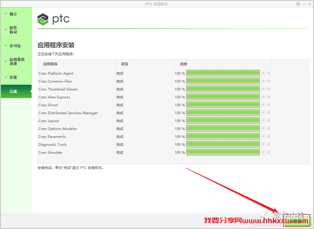Click the cancel X icon for Creo Platform Agent

click(269, 73)
